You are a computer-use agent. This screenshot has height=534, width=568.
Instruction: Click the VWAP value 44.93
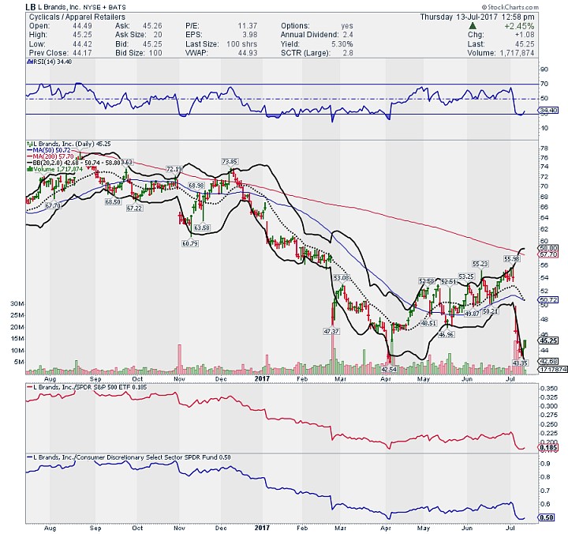point(248,53)
